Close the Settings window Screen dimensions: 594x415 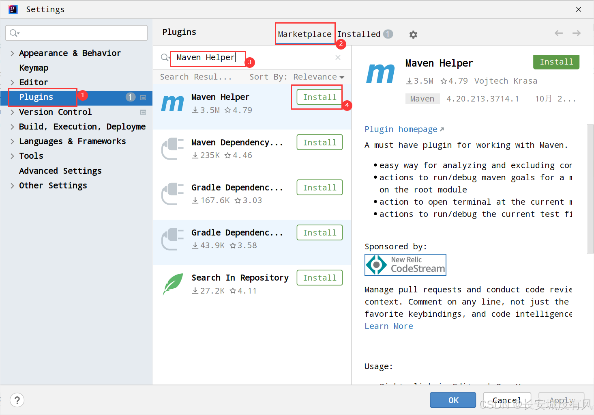point(579,9)
